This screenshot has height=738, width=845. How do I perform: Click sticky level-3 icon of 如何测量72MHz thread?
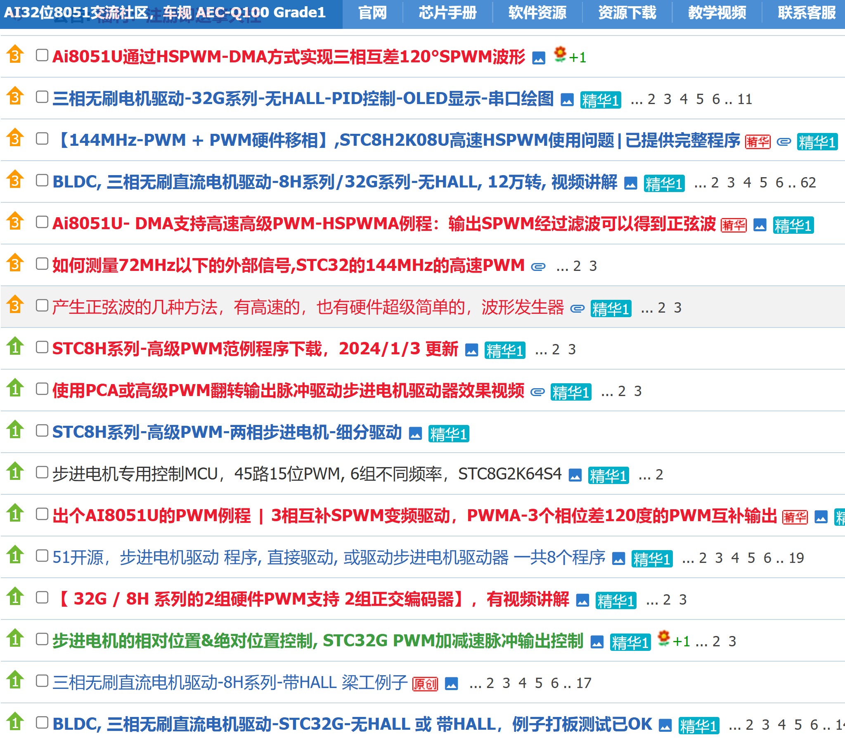click(x=15, y=263)
